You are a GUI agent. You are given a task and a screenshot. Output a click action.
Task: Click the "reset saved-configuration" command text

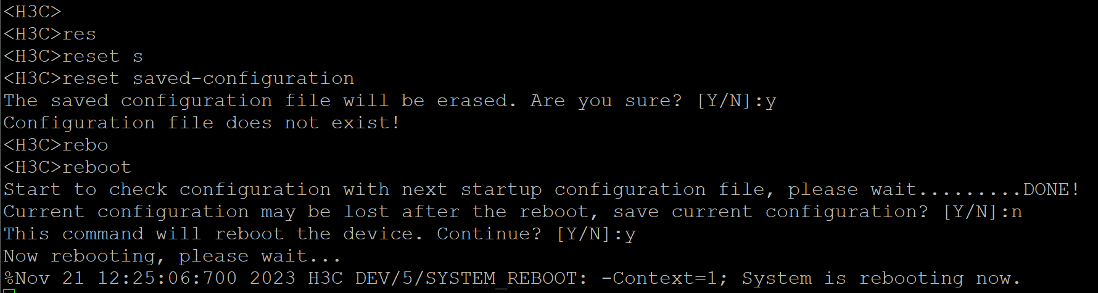coord(208,78)
